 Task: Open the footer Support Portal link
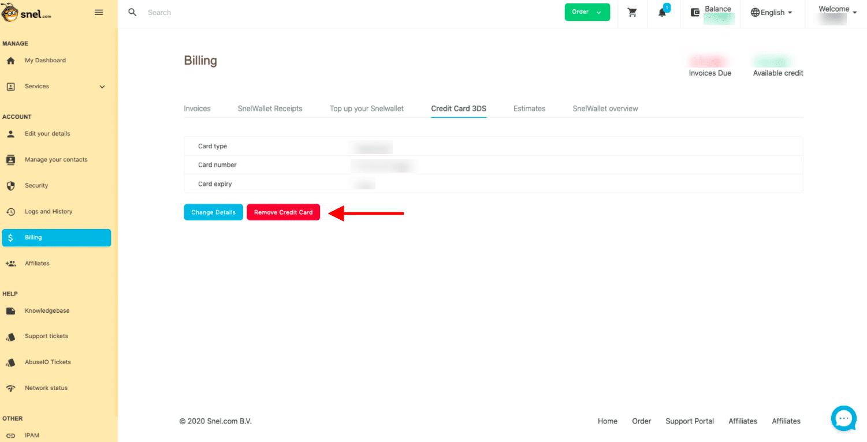pos(690,421)
